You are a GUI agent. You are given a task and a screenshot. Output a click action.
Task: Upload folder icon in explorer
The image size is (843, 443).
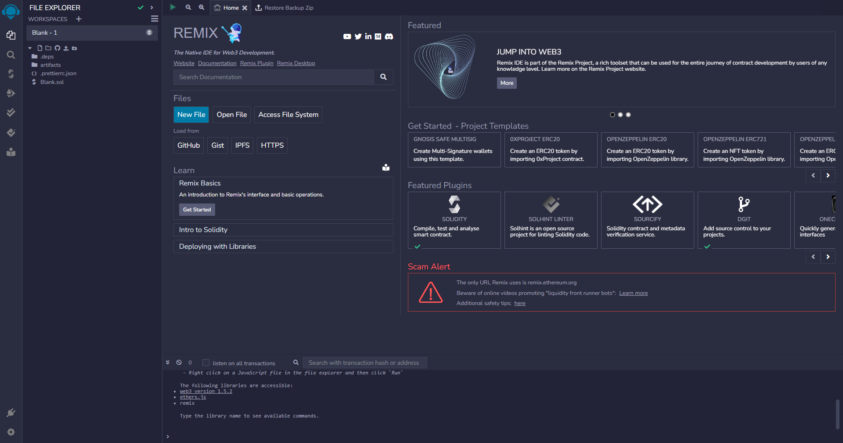click(x=75, y=48)
